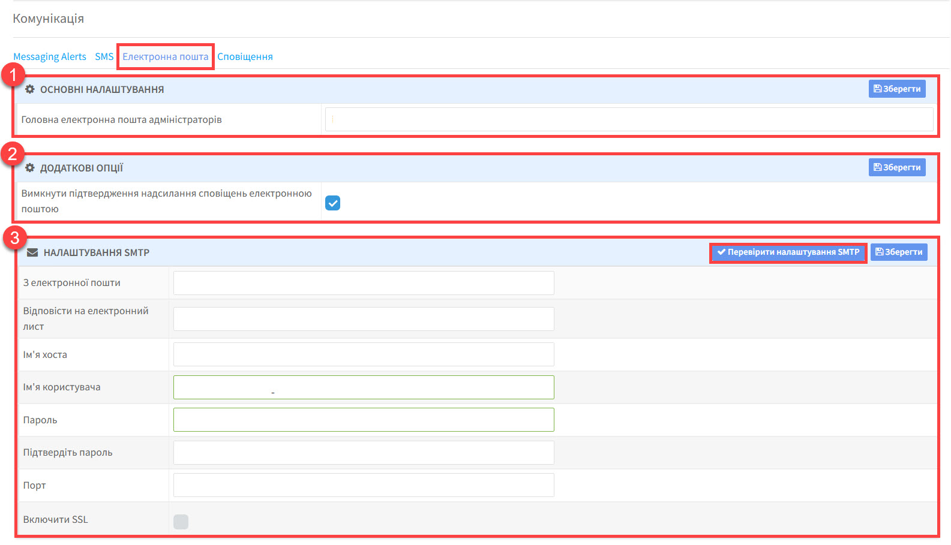Save the ОСНОВНІ НАЛАШТУВАННЯ section
951x545 pixels.
[896, 89]
